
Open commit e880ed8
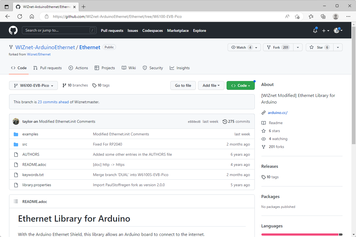pos(194,122)
